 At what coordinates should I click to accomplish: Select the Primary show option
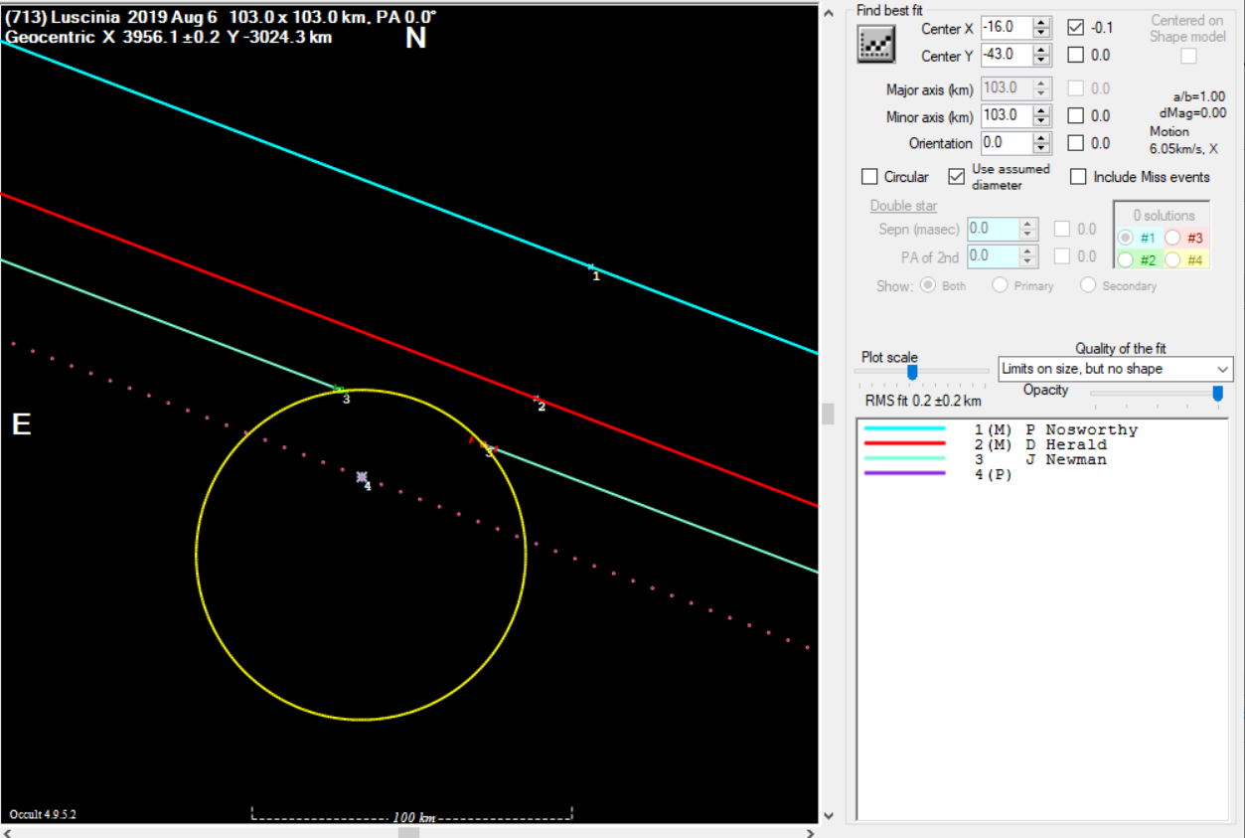[x=1001, y=285]
